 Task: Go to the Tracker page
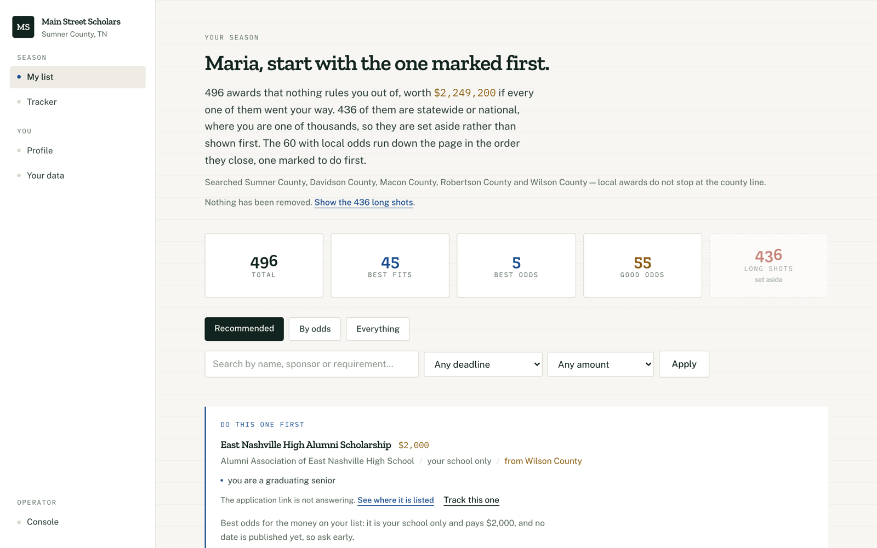78,102
